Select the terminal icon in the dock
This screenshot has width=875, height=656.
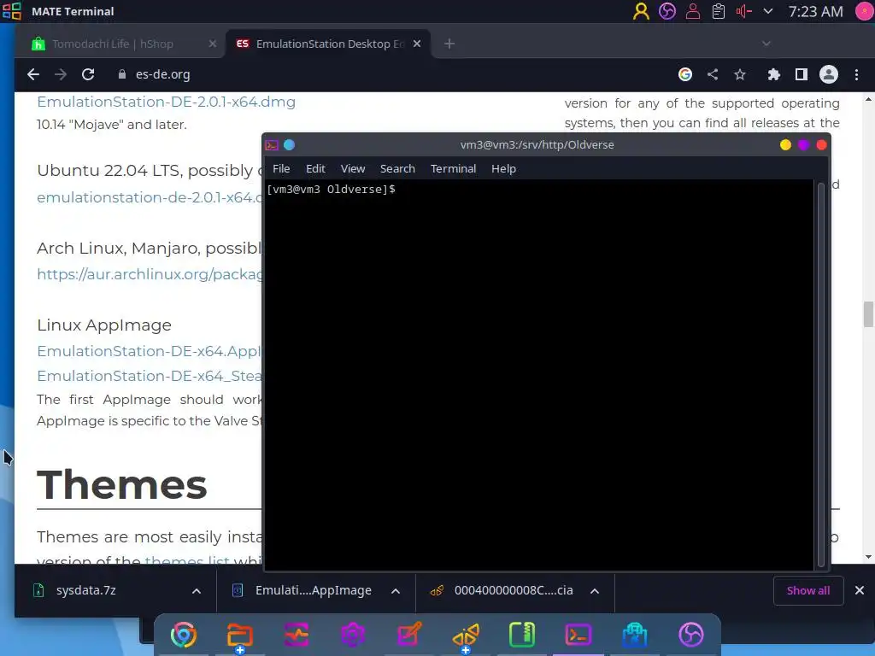click(x=578, y=635)
